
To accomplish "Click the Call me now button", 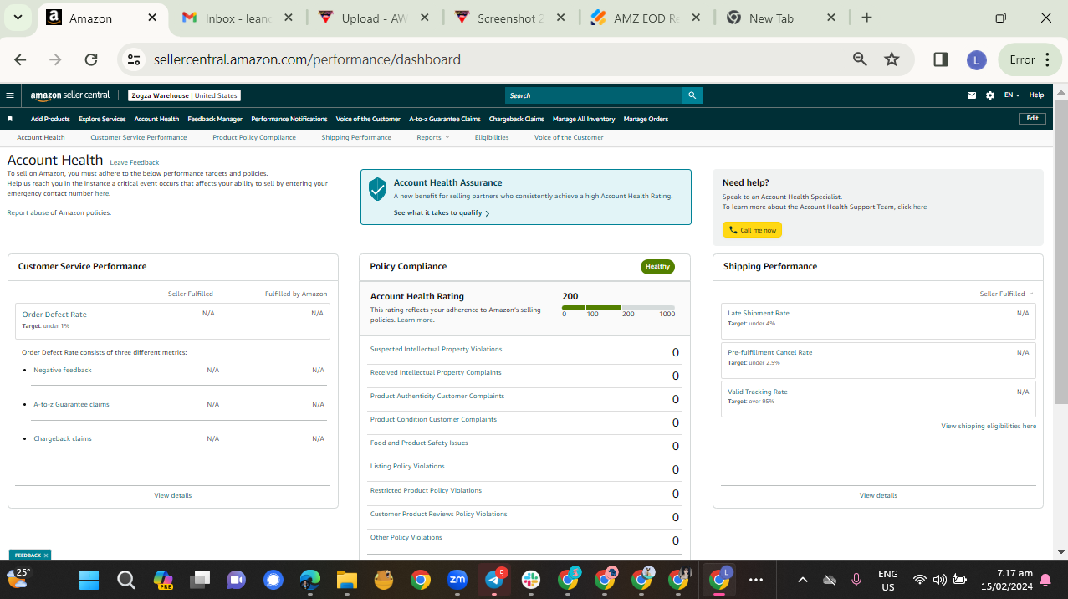I will [753, 230].
